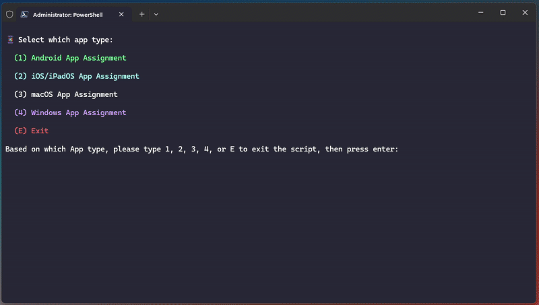
Task: Open a new terminal tab
Action: tap(142, 14)
